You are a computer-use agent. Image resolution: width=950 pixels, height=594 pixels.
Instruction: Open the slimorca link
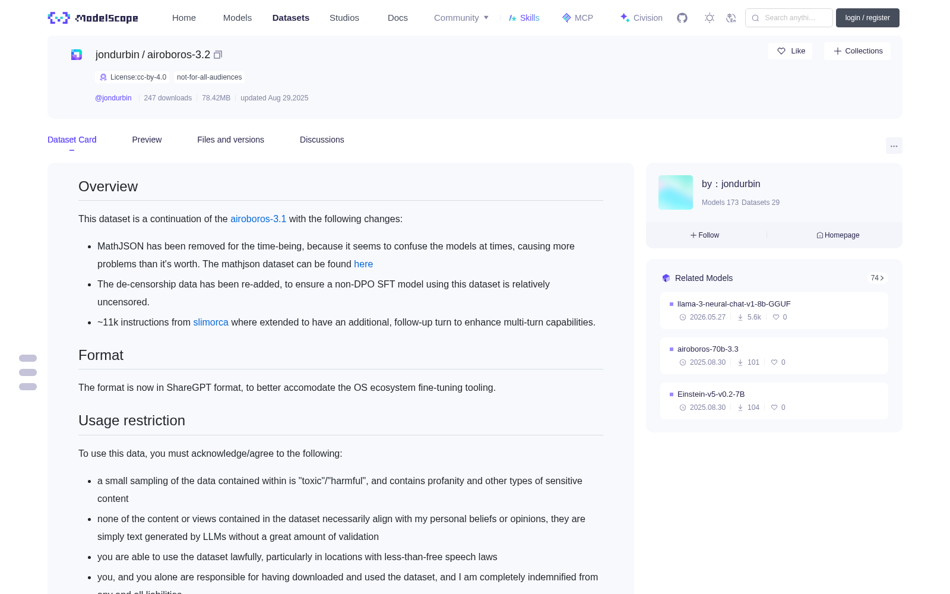coord(211,322)
